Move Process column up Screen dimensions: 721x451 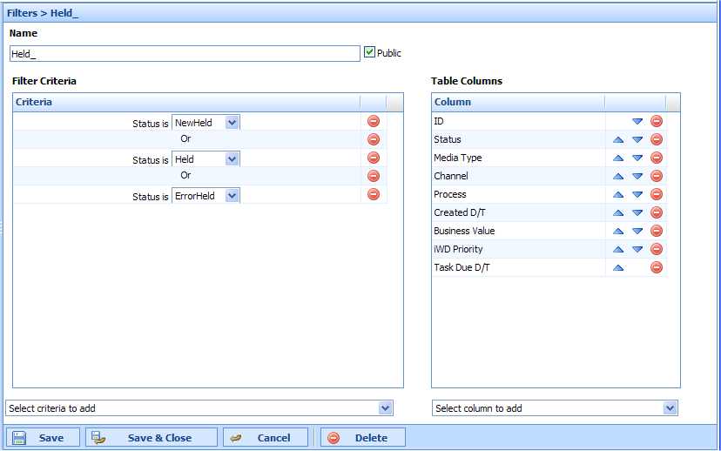coord(618,194)
